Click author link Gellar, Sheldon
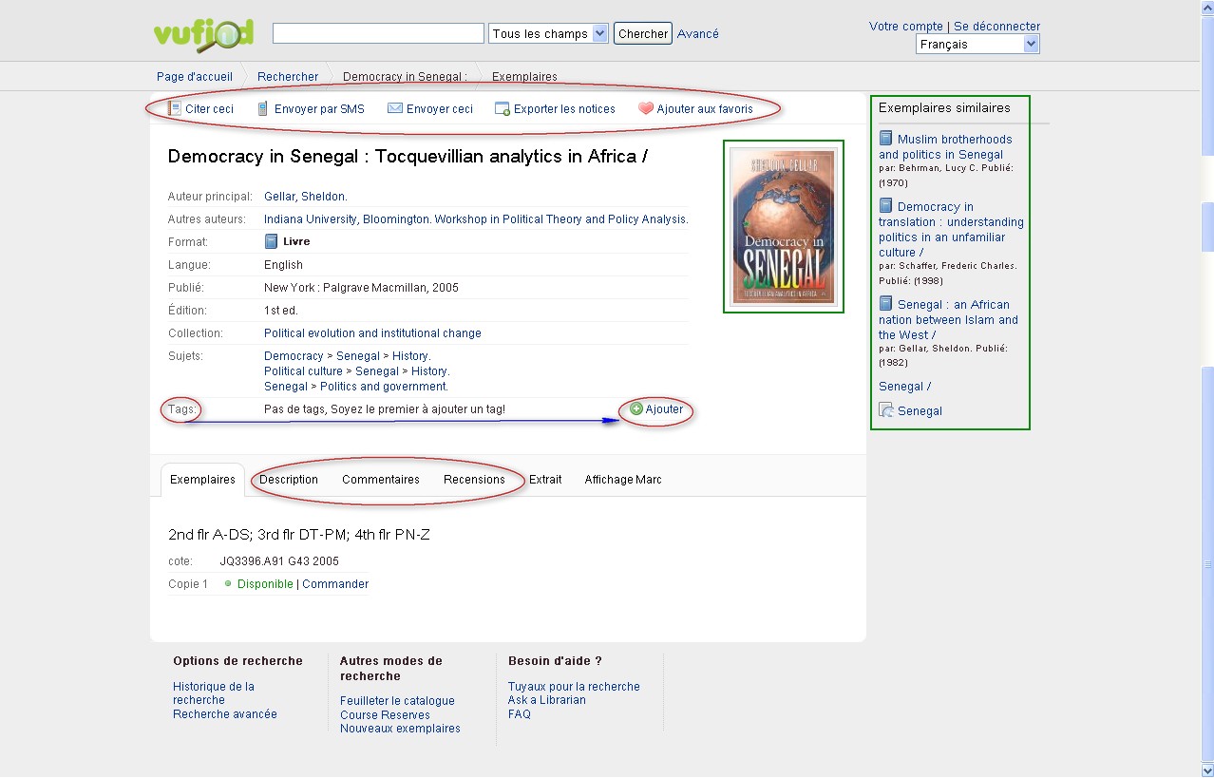This screenshot has height=778, width=1214. click(x=306, y=197)
